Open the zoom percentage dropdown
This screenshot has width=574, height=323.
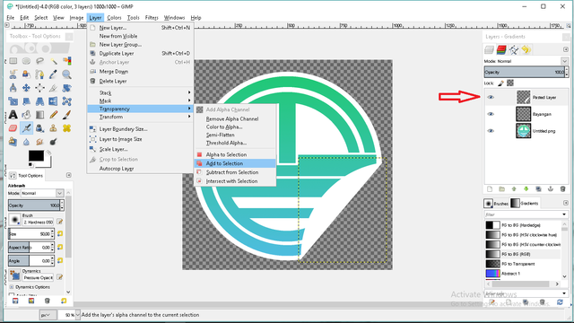[x=78, y=315]
